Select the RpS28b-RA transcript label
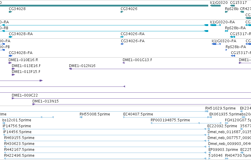 [x=235, y=28]
